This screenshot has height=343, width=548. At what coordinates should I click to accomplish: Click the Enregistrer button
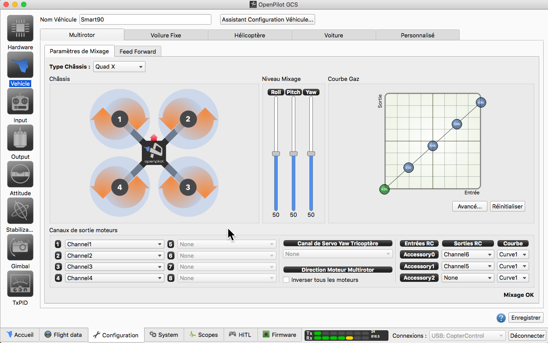coord(526,318)
